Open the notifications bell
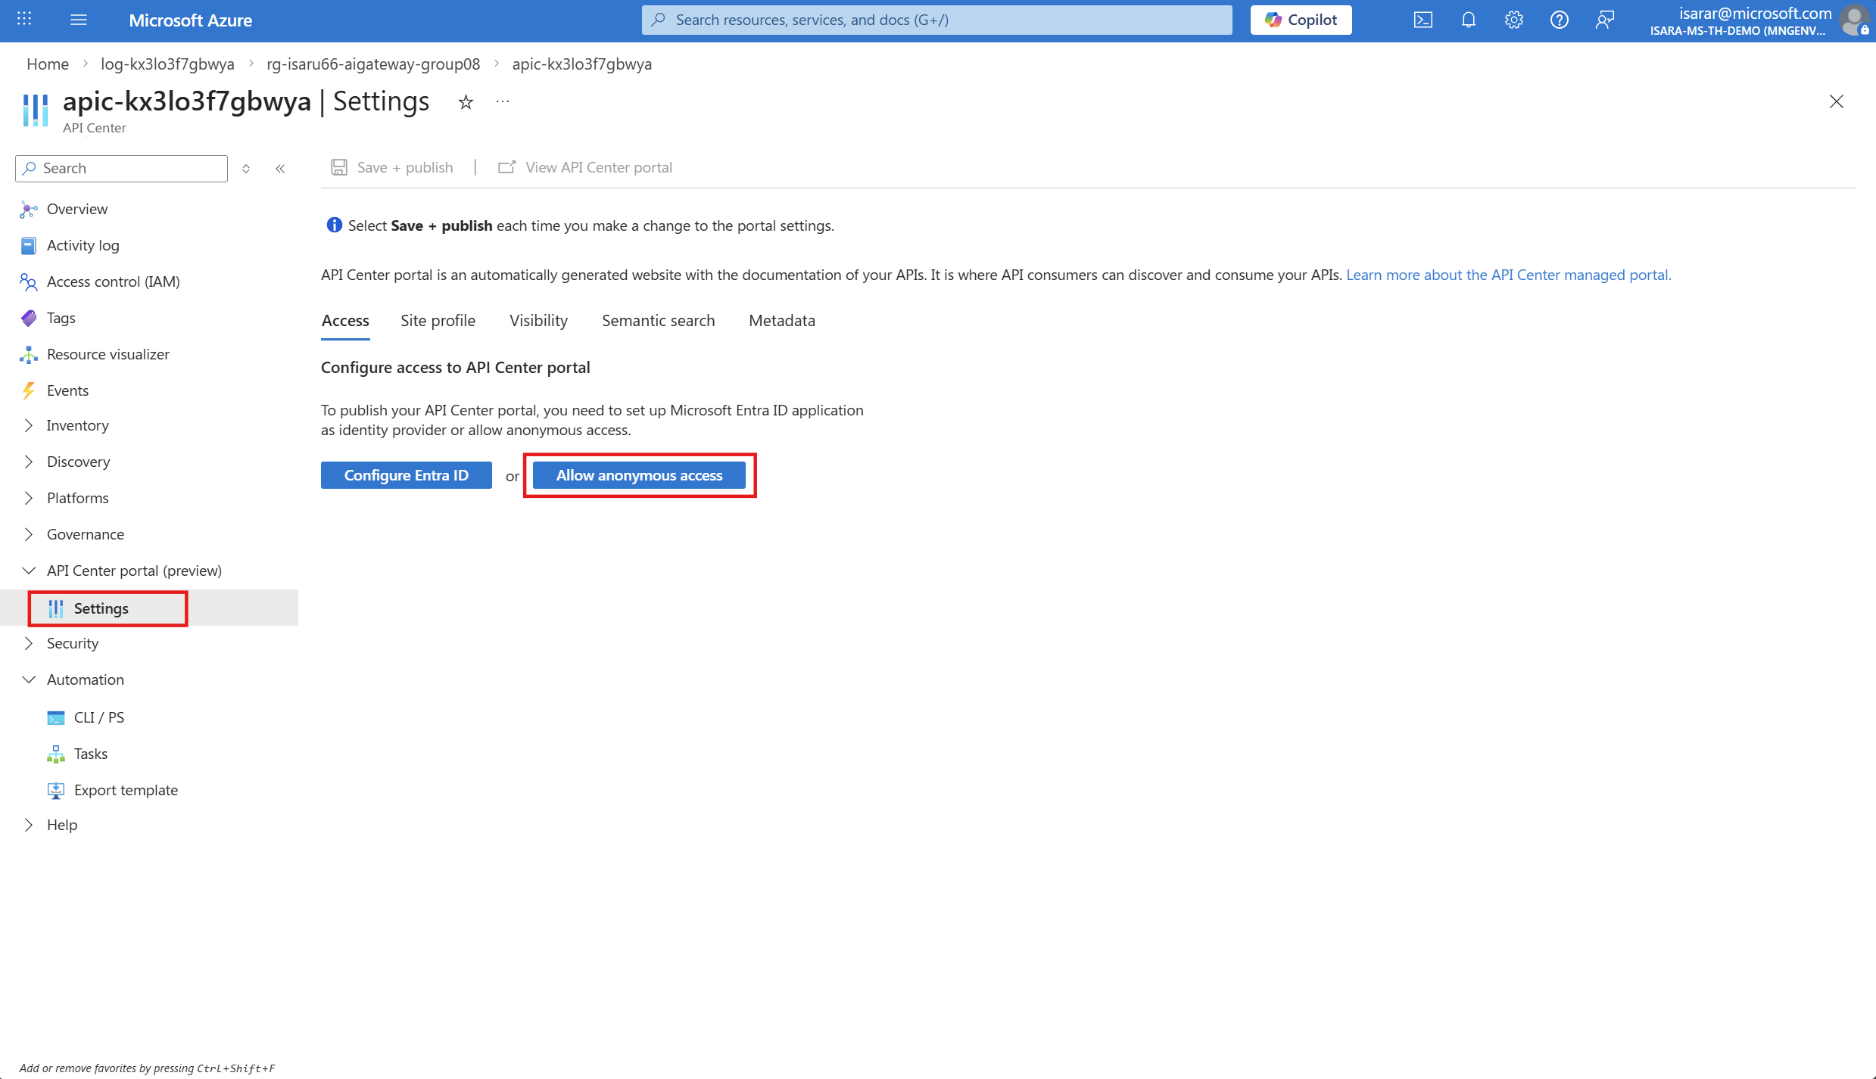This screenshot has height=1079, width=1876. (1469, 20)
